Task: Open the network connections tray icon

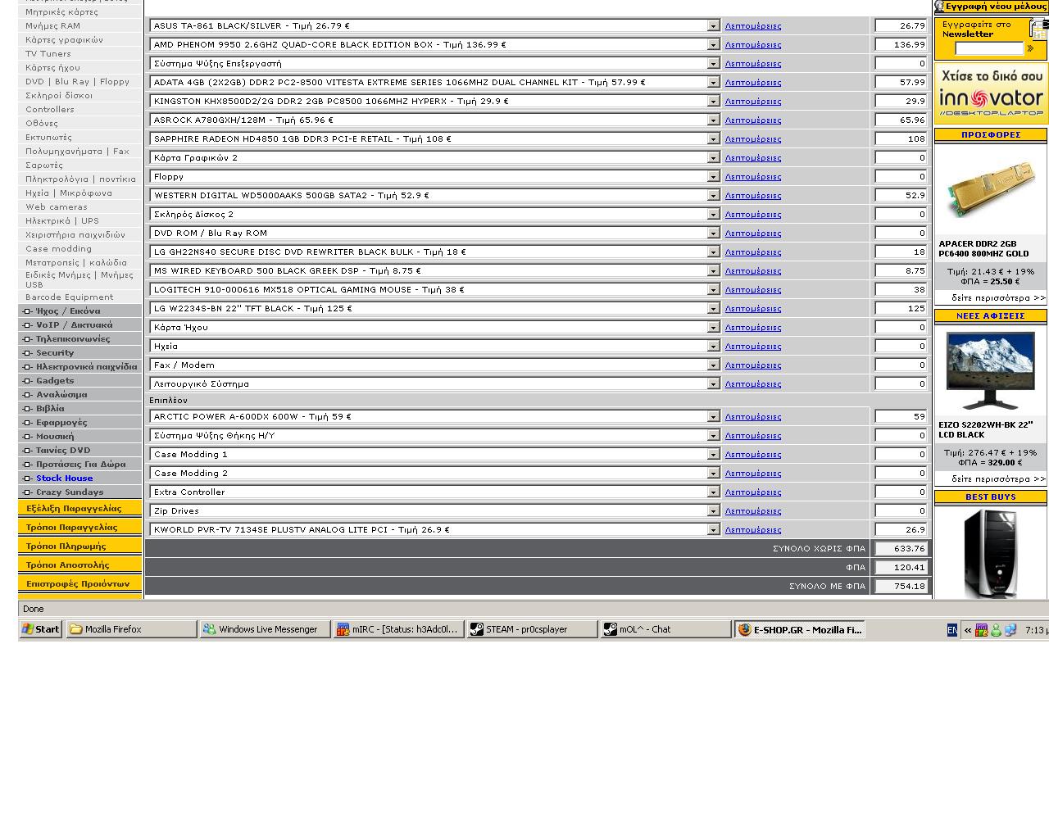Action: pos(1010,630)
